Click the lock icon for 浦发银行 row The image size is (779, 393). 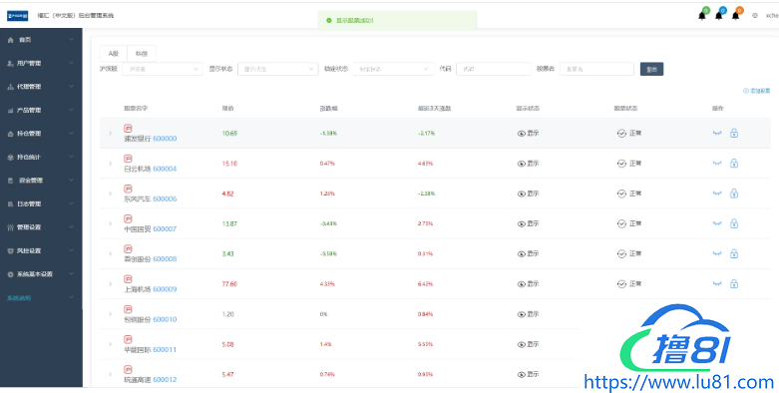(x=734, y=133)
